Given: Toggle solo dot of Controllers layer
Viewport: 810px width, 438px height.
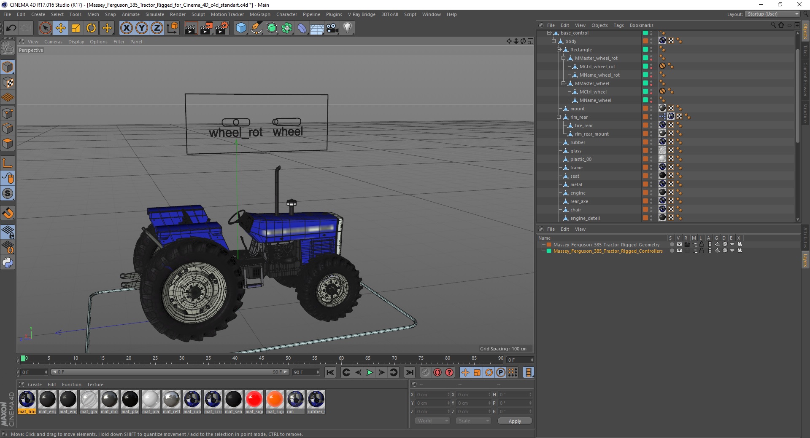Looking at the screenshot, I should [x=672, y=251].
